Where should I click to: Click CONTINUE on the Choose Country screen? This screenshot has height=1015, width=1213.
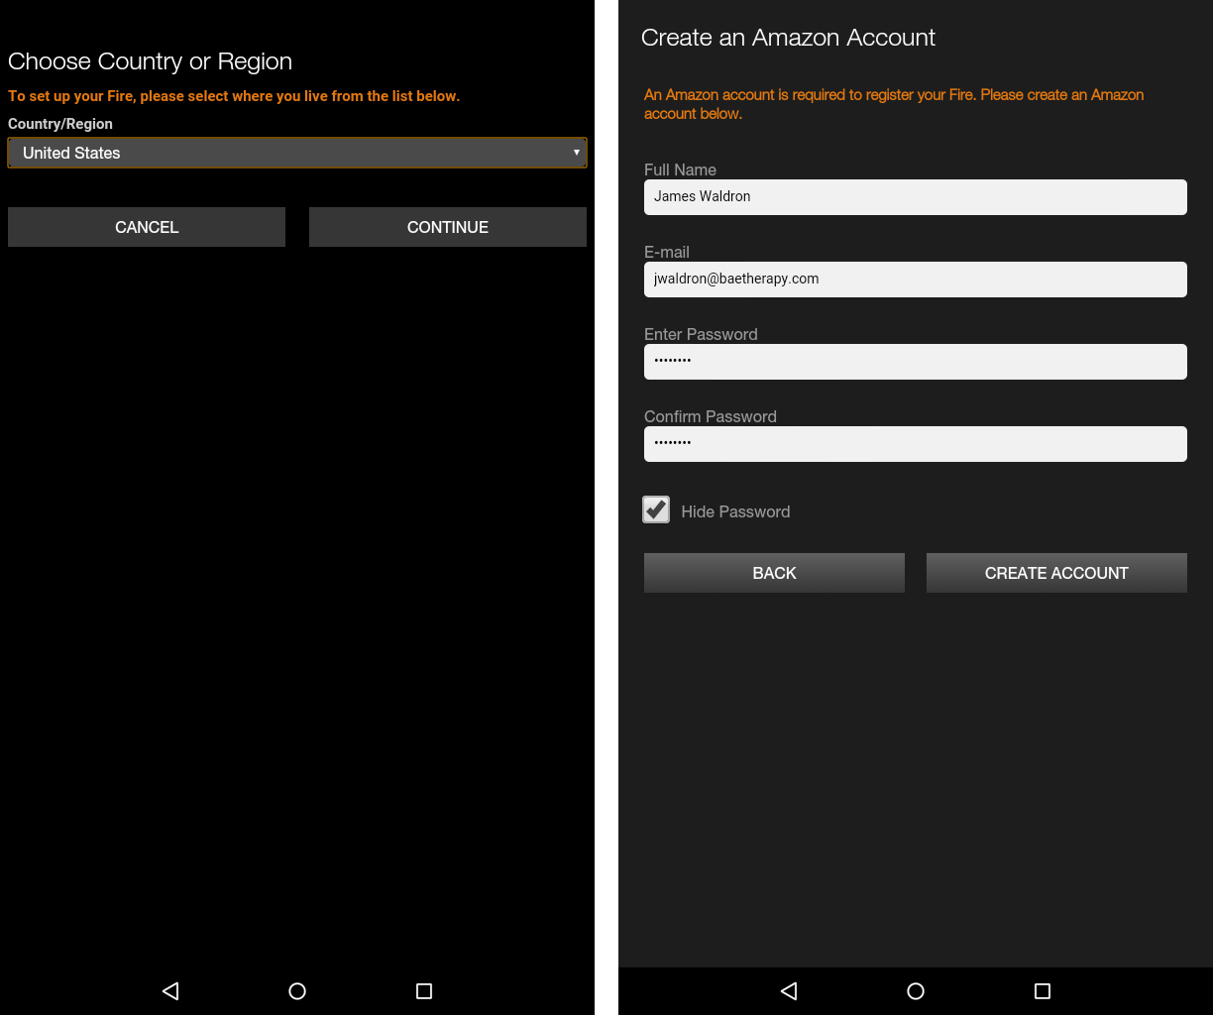coord(448,227)
